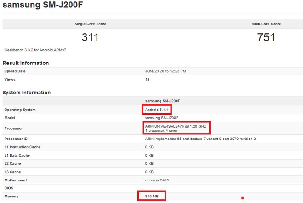The width and height of the screenshot is (303, 203).
Task: Select the Processor ID ARM implementer value
Action: [200, 139]
